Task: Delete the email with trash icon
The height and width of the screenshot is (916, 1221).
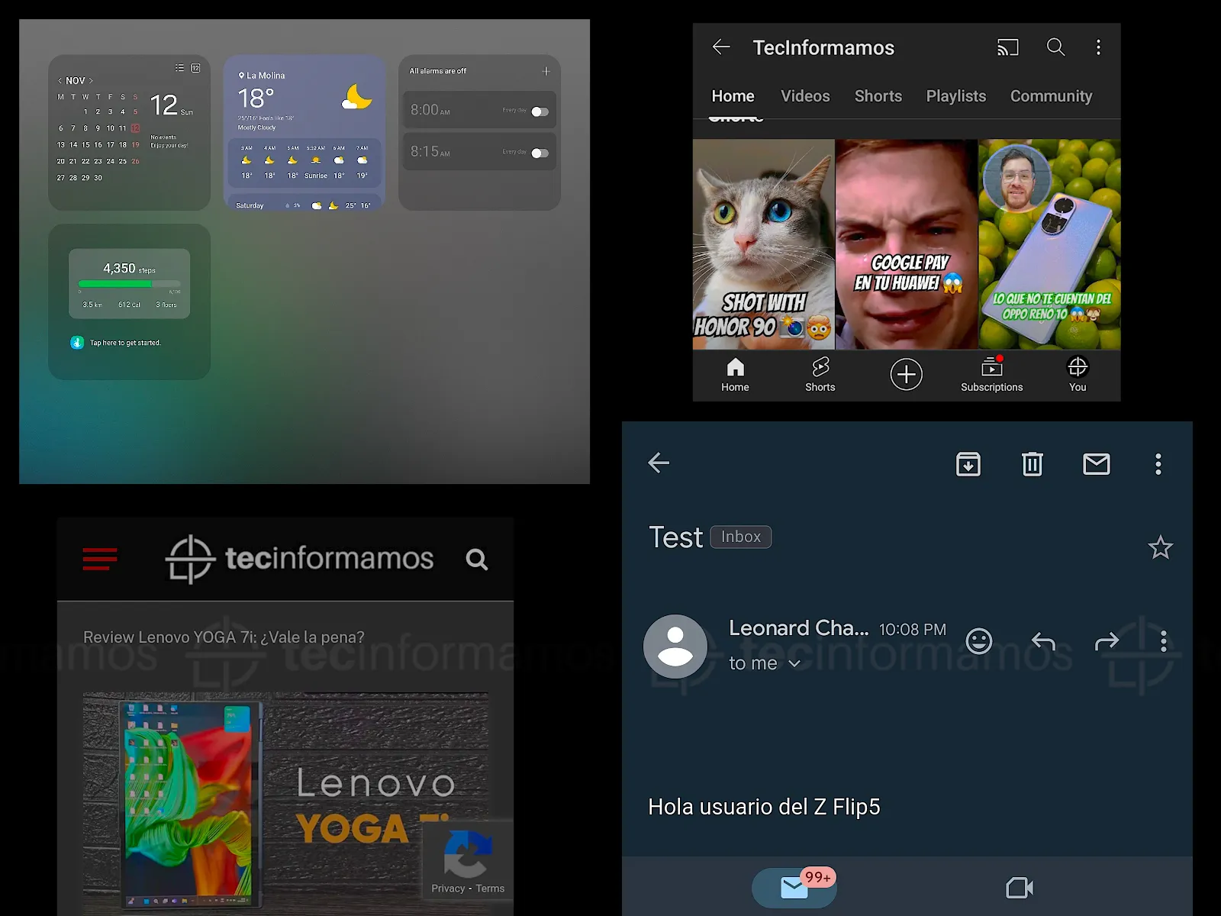Action: tap(1032, 464)
